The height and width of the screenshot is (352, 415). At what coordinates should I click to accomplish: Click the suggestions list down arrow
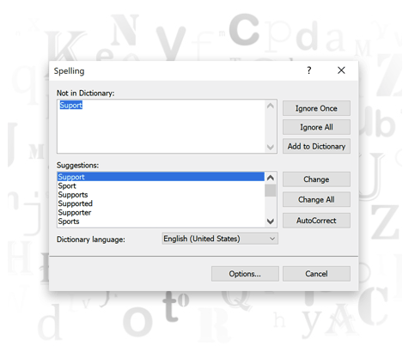[271, 222]
